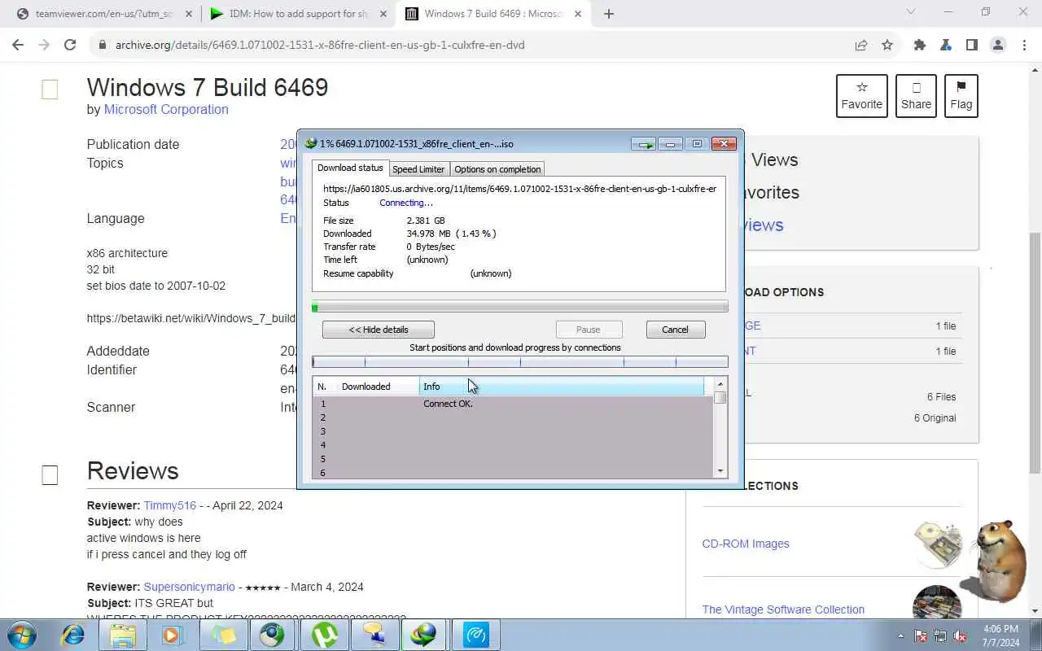
Task: Click the Pause button in IDM dialog
Action: [x=588, y=330]
